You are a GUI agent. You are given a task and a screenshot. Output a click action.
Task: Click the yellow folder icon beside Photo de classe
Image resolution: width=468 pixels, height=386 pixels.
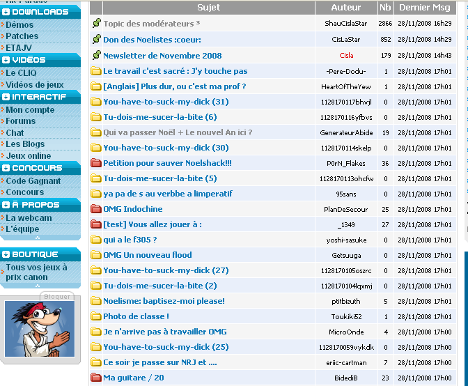point(96,316)
